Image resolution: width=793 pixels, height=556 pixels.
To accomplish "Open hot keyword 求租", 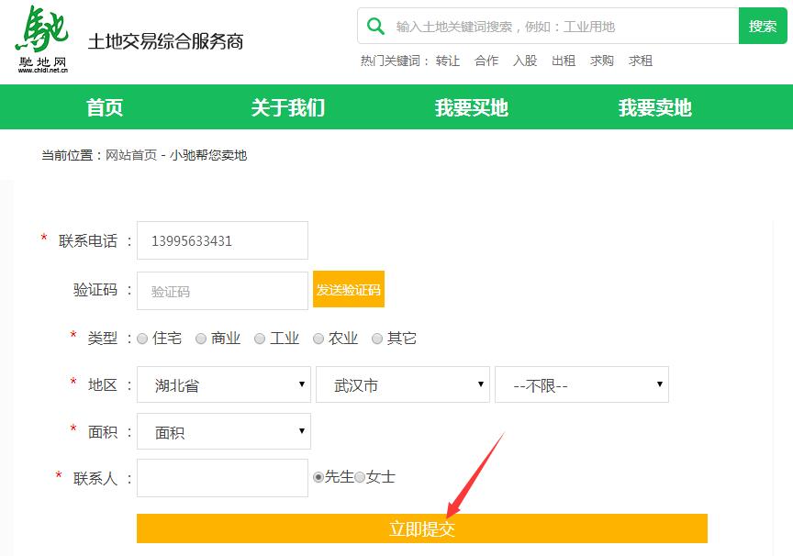I will click(641, 61).
